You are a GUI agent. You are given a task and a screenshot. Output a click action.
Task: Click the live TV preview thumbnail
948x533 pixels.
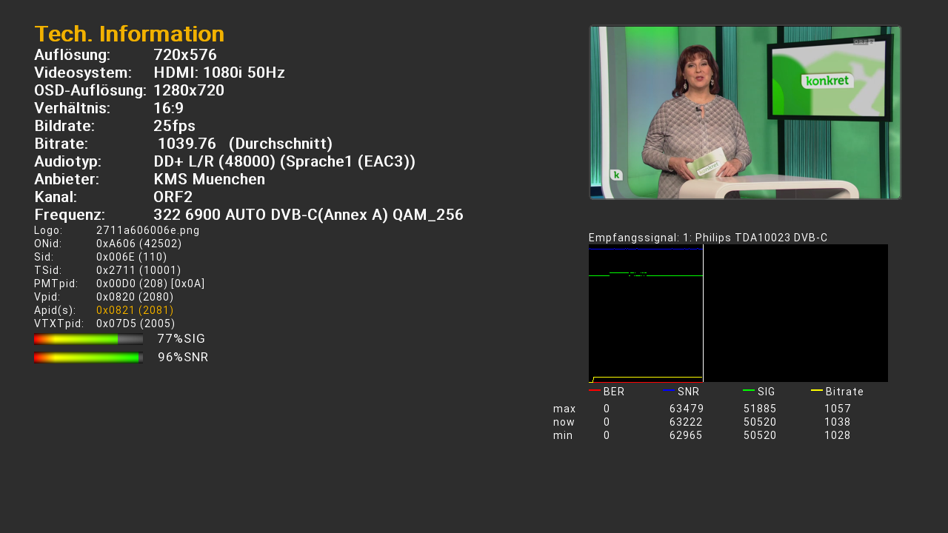tap(744, 113)
